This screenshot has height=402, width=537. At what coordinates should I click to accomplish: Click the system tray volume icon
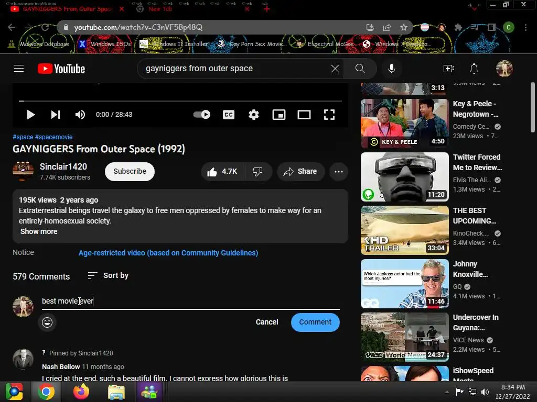485,392
